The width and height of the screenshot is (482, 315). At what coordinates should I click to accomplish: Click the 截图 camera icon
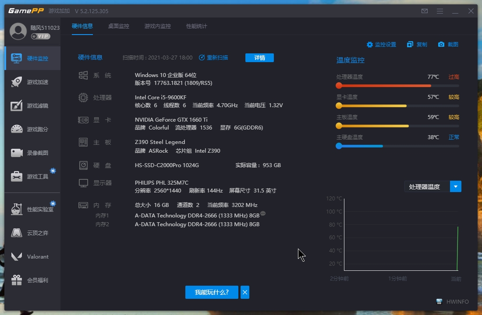[x=441, y=45]
